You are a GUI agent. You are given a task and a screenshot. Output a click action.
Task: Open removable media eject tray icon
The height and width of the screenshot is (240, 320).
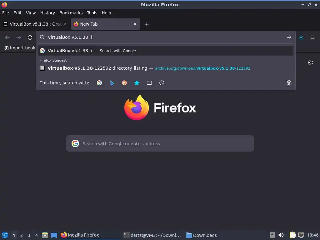coord(272,235)
